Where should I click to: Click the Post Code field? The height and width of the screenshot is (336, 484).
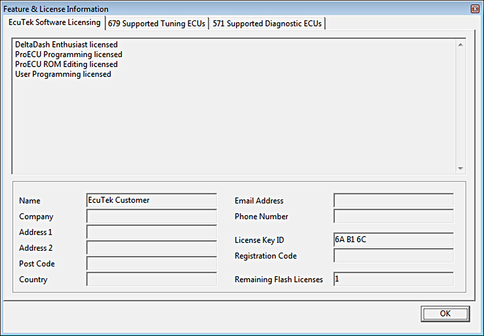coord(151,264)
